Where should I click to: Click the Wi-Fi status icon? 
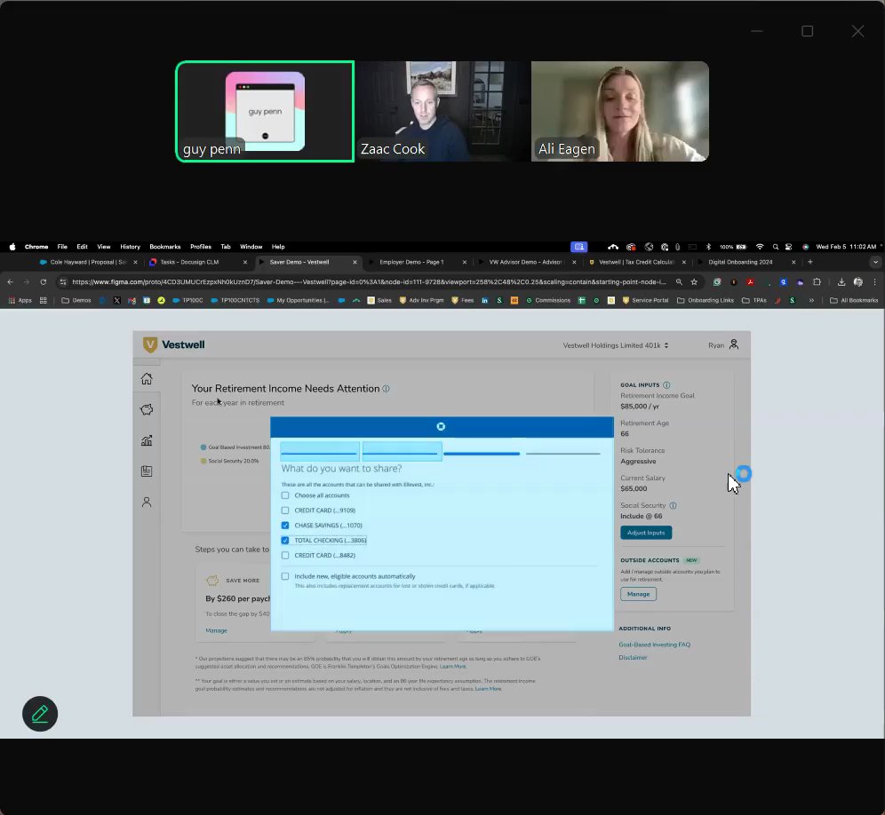[760, 247]
